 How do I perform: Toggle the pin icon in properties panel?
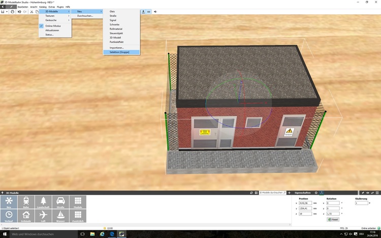click(x=362, y=193)
